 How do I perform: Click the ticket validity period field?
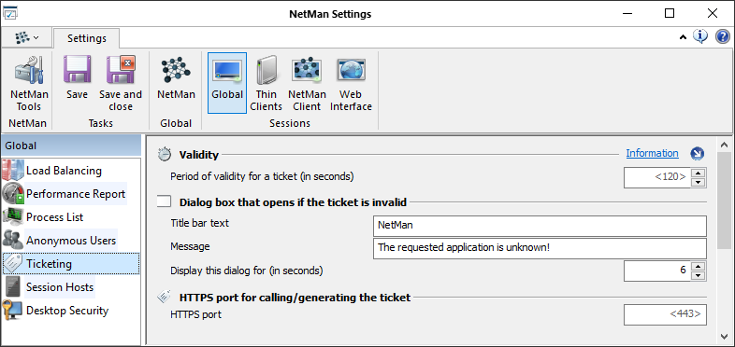657,178
